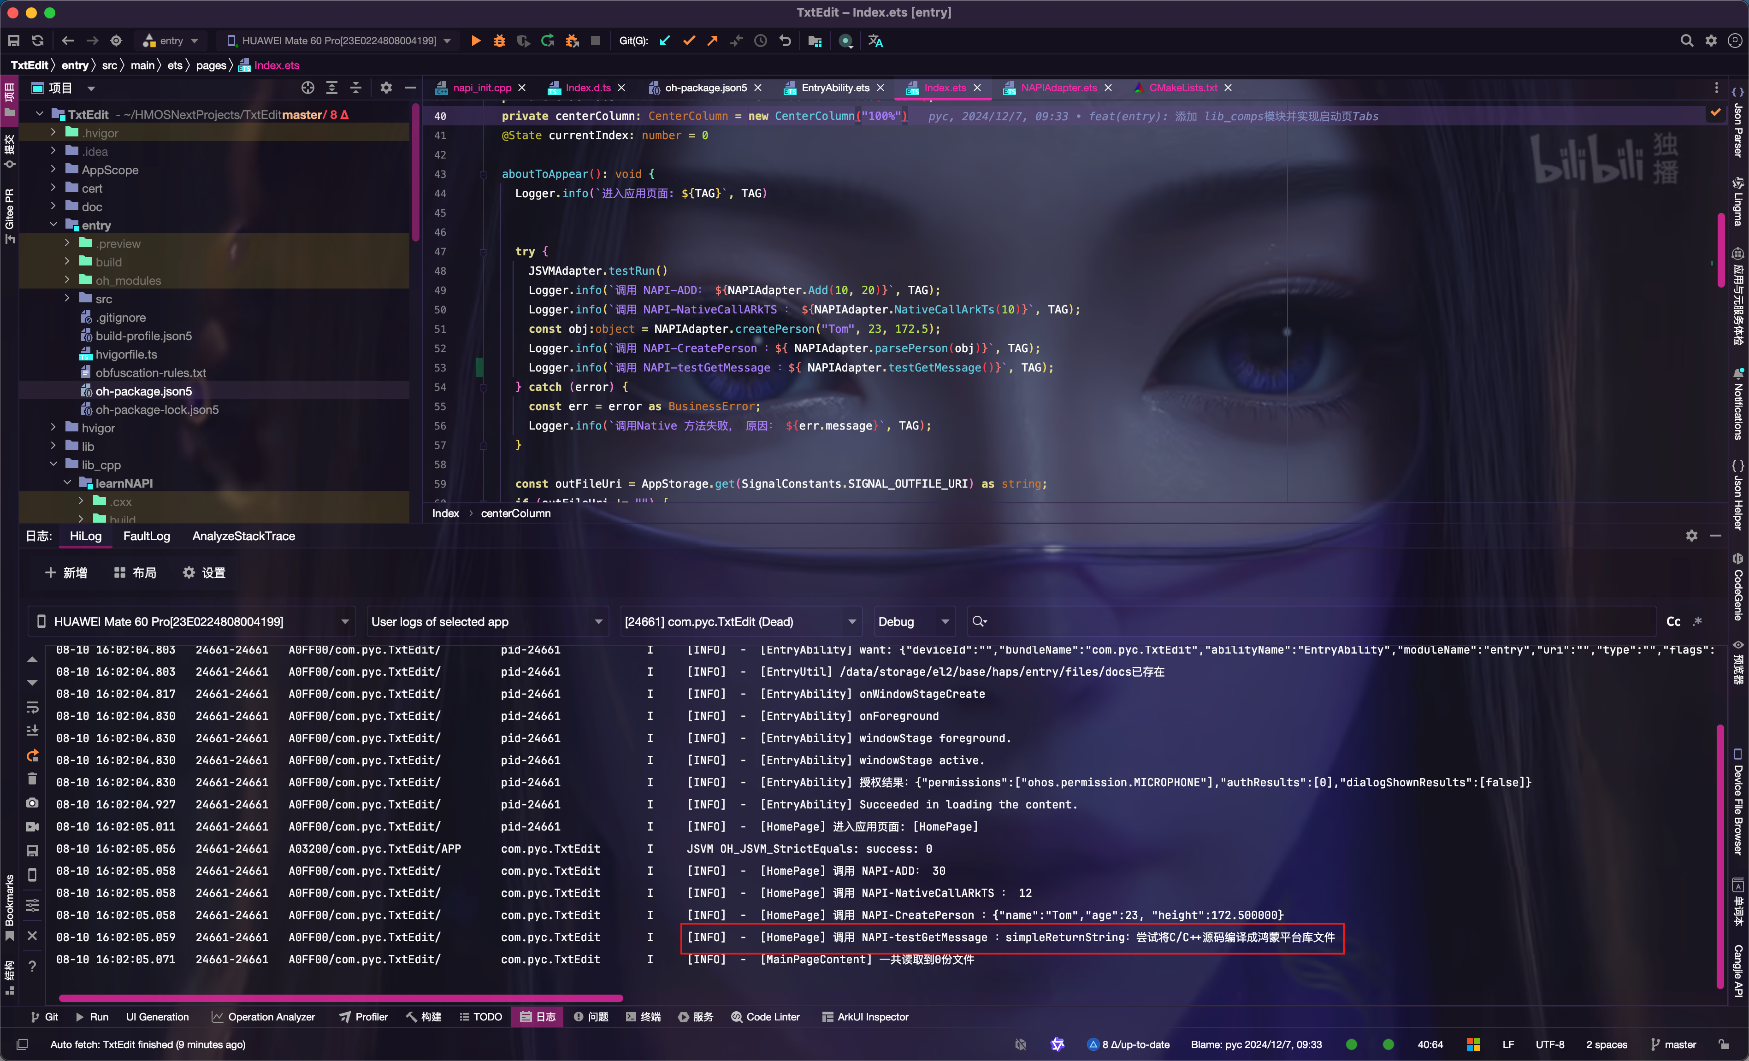
Task: Open the help question mark in log panel
Action: point(32,966)
